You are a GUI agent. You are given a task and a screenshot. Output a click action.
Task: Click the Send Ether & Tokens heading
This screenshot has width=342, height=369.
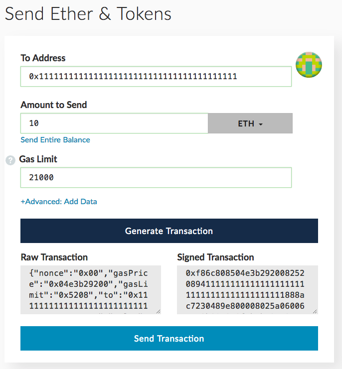tap(88, 14)
